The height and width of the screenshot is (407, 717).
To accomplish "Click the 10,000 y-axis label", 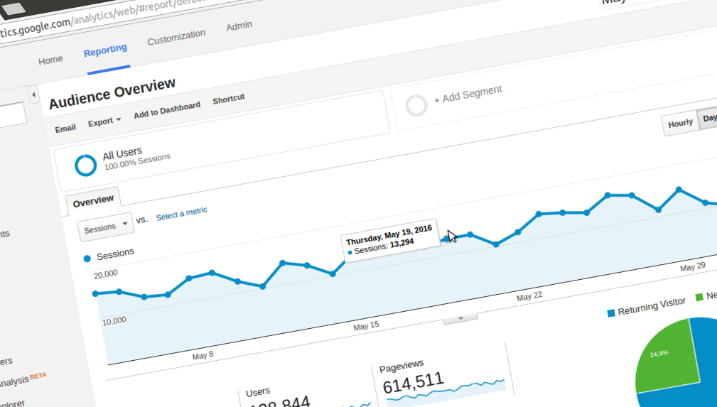I will pos(114,321).
